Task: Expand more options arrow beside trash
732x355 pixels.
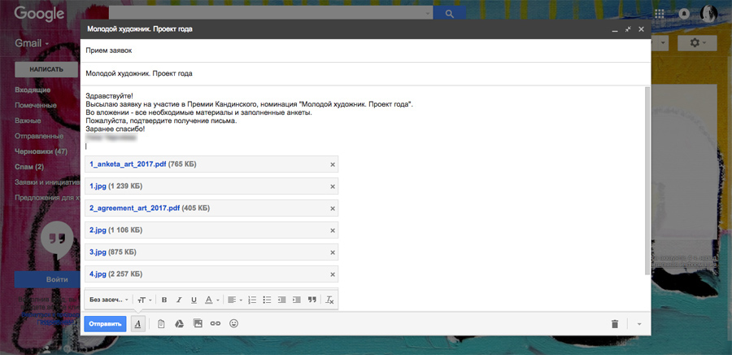Action: [638, 324]
